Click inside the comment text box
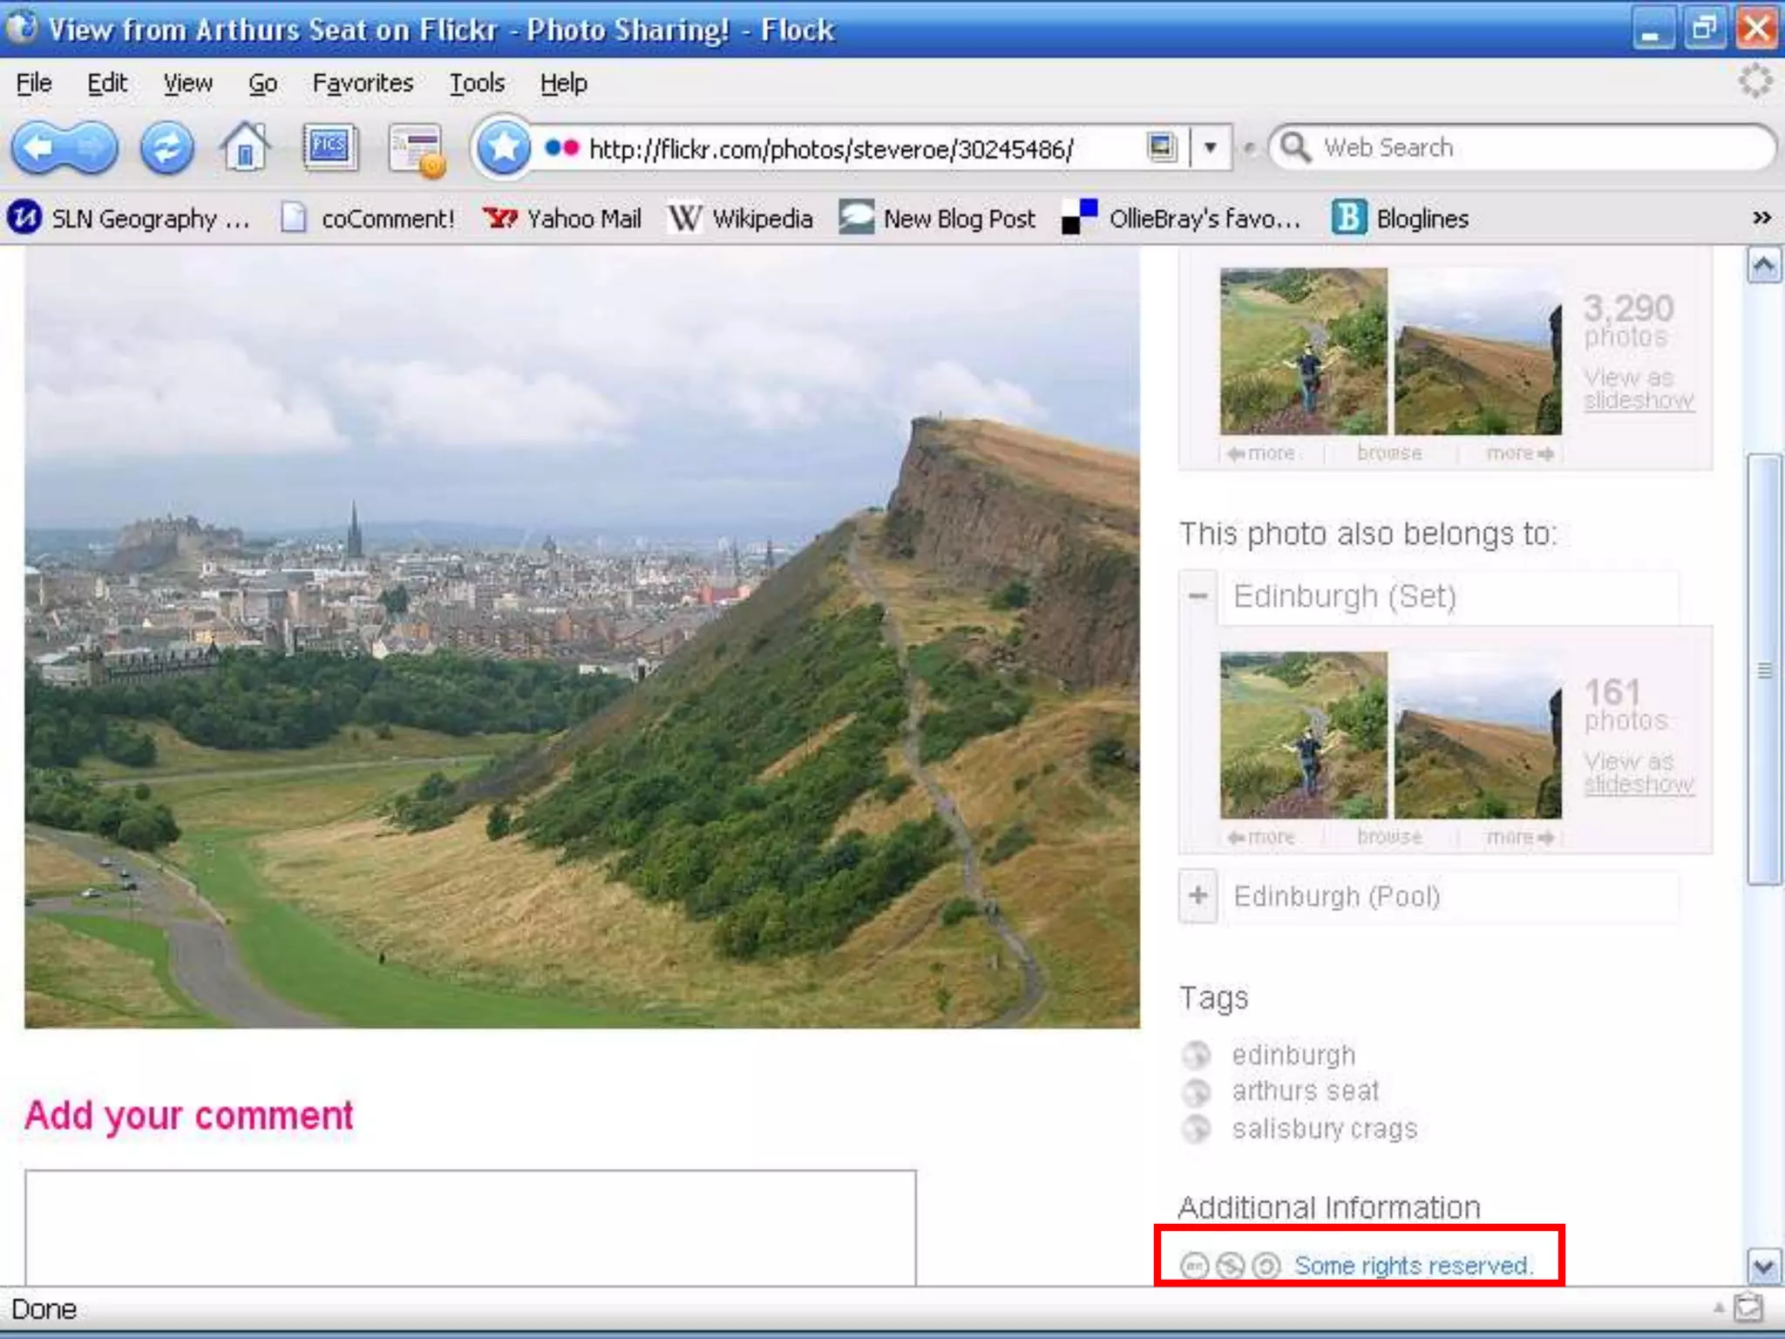The image size is (1785, 1339). (471, 1227)
